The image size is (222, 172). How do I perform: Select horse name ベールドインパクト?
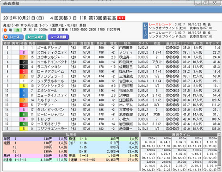(x=52, y=62)
